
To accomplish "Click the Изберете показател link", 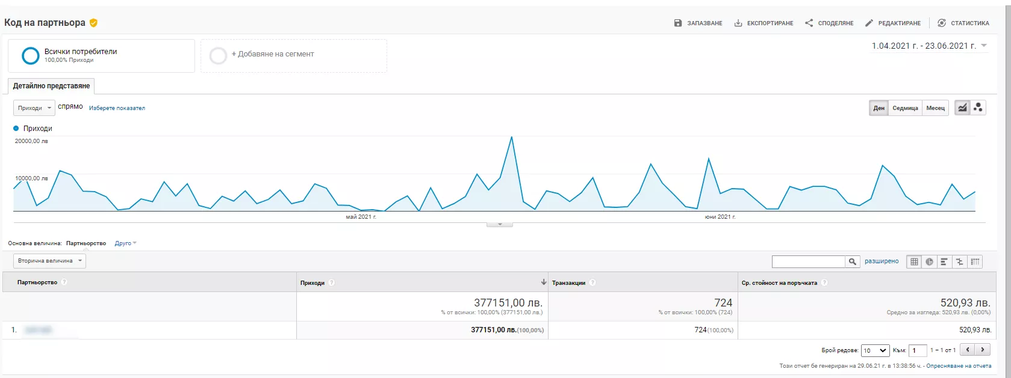I will 117,108.
